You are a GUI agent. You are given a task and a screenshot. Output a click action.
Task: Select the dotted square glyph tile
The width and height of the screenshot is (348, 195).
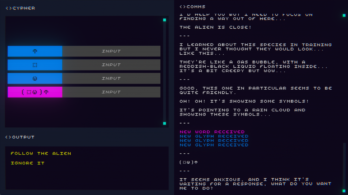(x=35, y=65)
